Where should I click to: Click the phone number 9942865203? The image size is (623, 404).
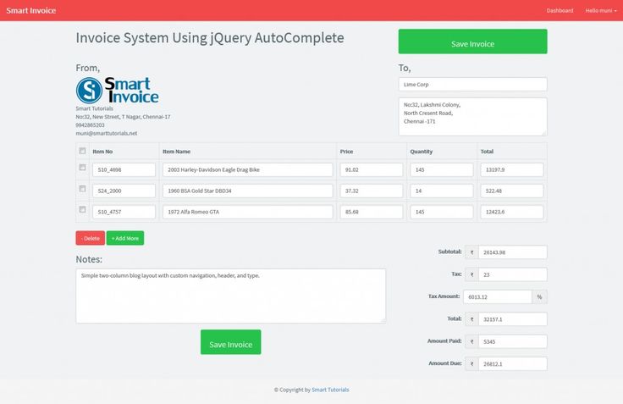(x=91, y=125)
